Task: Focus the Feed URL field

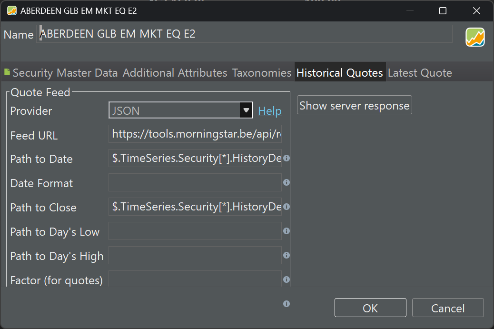Action: (195, 134)
